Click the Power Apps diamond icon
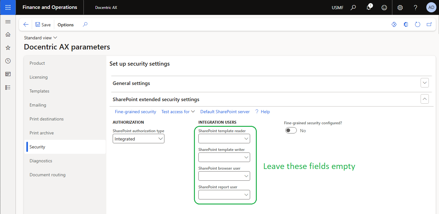The image size is (439, 214). (x=394, y=24)
